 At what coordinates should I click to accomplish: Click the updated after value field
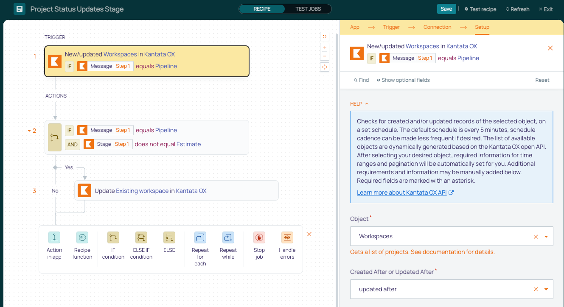pos(452,289)
